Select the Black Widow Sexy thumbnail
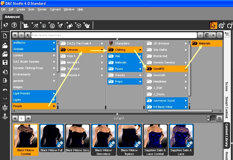Viewport: 233px width, 160px height. tap(77, 138)
